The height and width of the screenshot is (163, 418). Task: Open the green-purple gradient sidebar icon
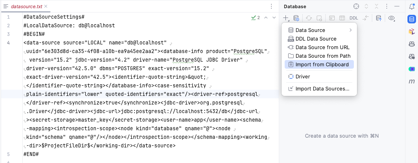point(412,69)
